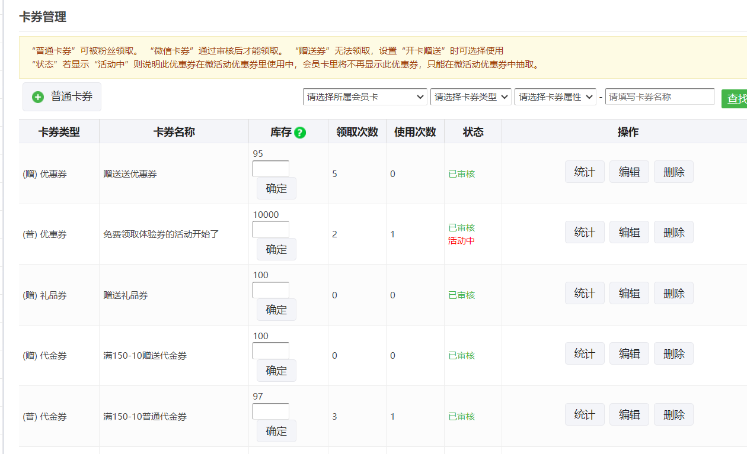Image resolution: width=747 pixels, height=454 pixels.
Task: Focus stock input under 10000
Action: pyautogui.click(x=271, y=230)
